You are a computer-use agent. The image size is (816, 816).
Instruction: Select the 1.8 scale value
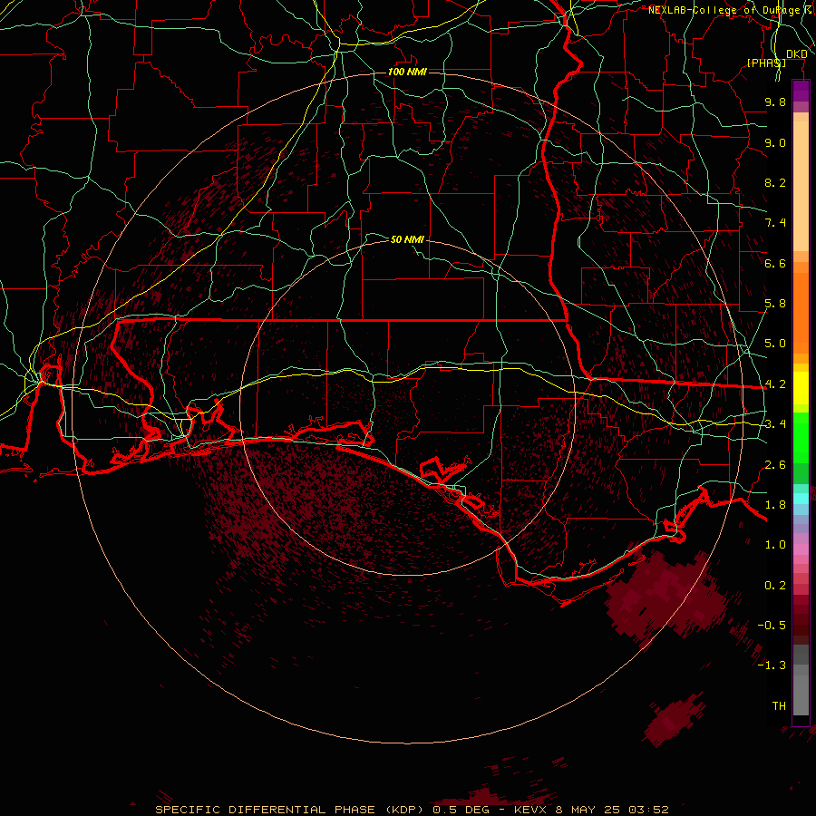(775, 505)
